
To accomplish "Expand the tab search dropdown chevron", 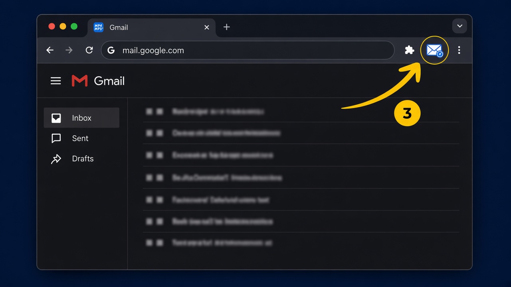I will [x=460, y=26].
